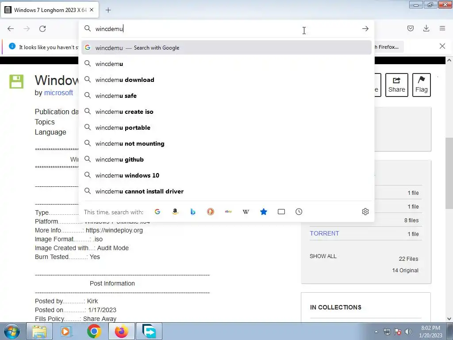Search this time with DuckDuckGo
This screenshot has width=453, height=340.
point(211,212)
